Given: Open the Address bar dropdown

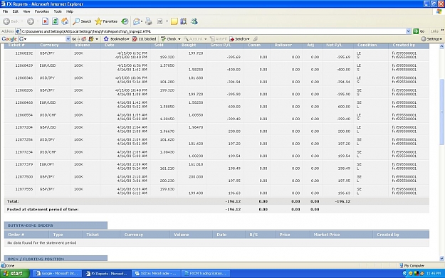Looking at the screenshot, I should [408, 31].
